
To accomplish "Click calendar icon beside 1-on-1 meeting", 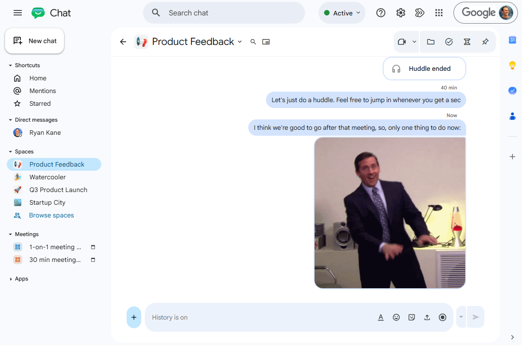I will coord(93,247).
